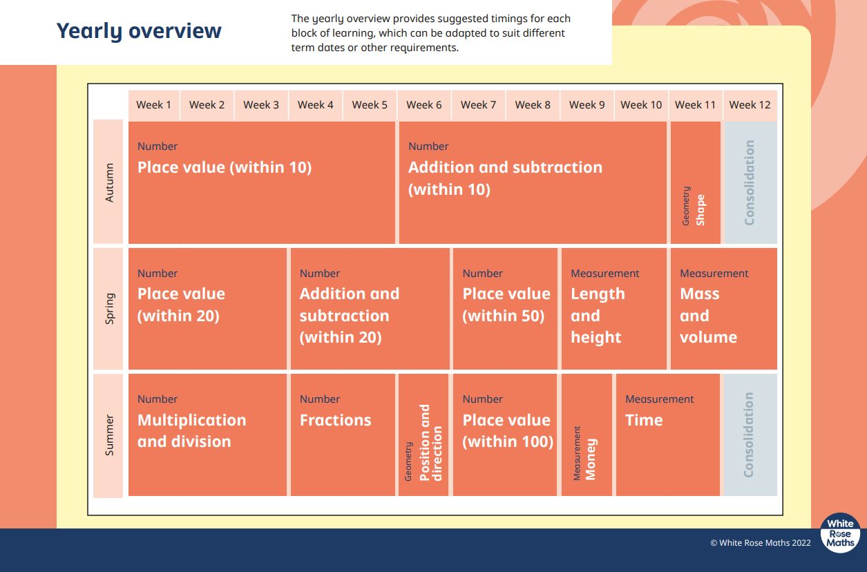
Task: Click the Measurement Money block
Action: [587, 435]
